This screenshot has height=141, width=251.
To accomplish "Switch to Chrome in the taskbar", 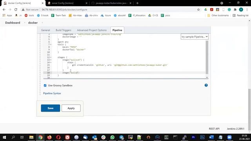I will click(40, 137).
